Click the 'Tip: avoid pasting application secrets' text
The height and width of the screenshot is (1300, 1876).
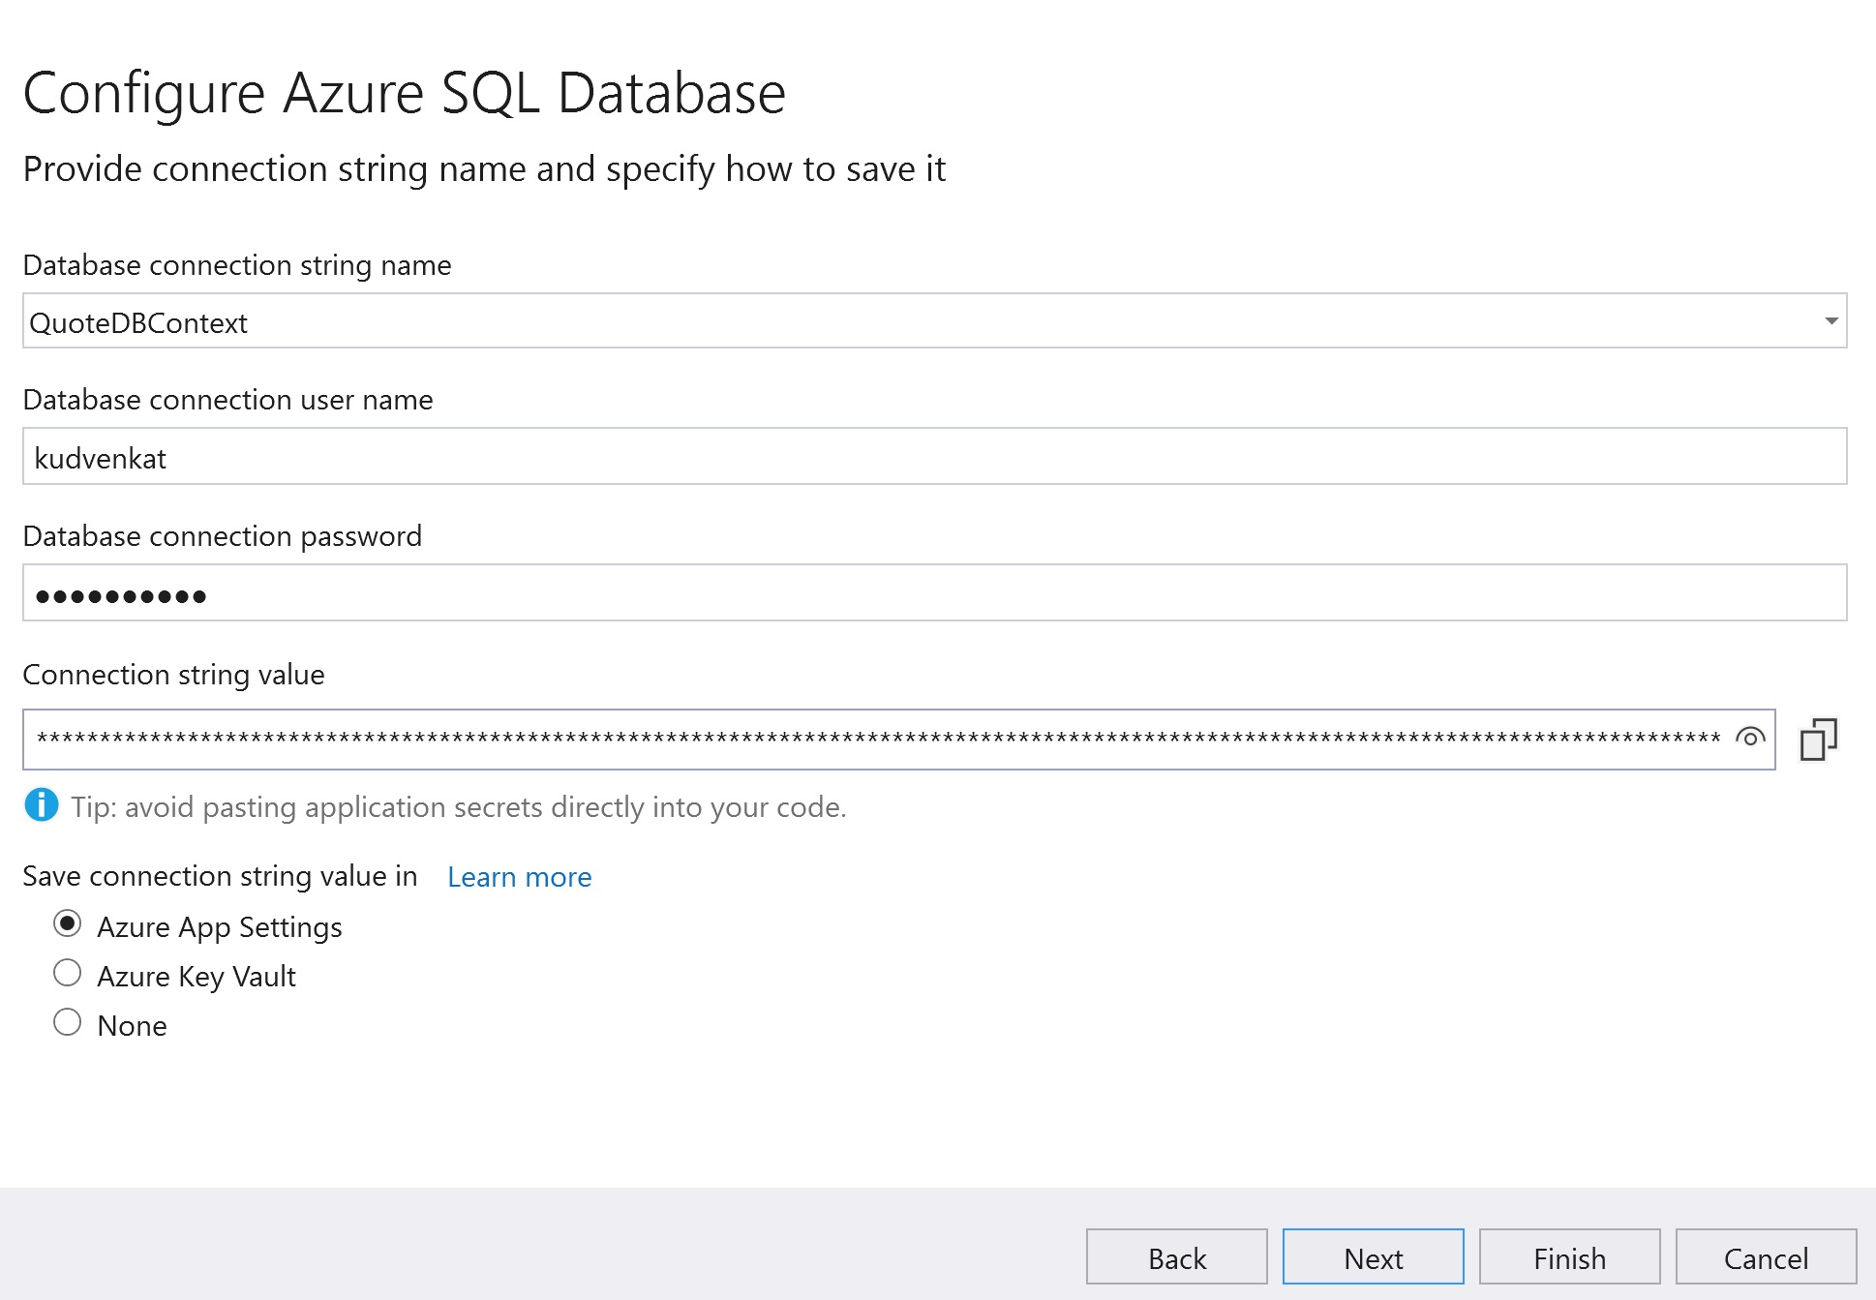pyautogui.click(x=459, y=807)
